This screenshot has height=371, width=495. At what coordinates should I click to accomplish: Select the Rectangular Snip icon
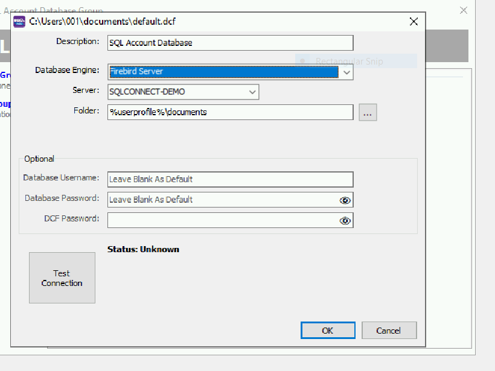click(x=302, y=61)
